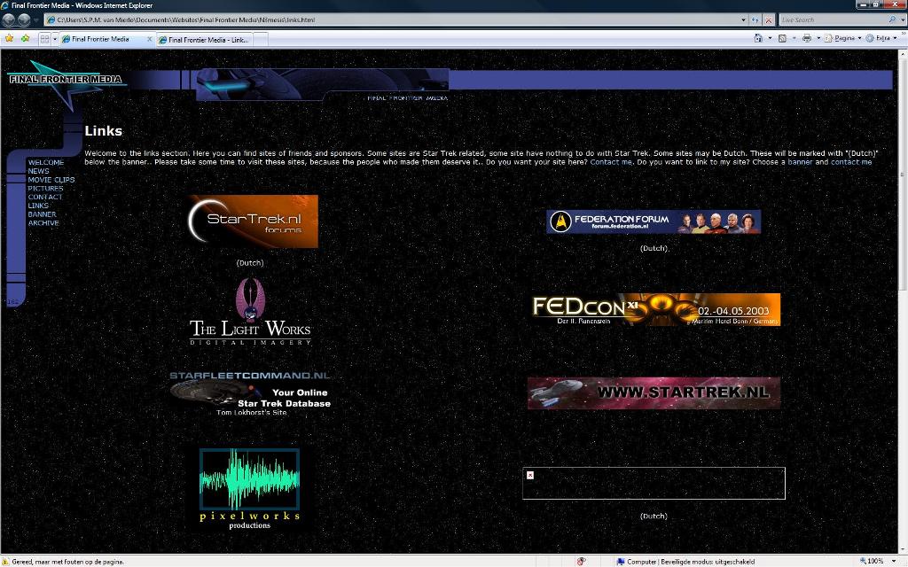This screenshot has height=567, width=908.
Task: Open the ARCHIVE navigation link
Action: [x=43, y=223]
